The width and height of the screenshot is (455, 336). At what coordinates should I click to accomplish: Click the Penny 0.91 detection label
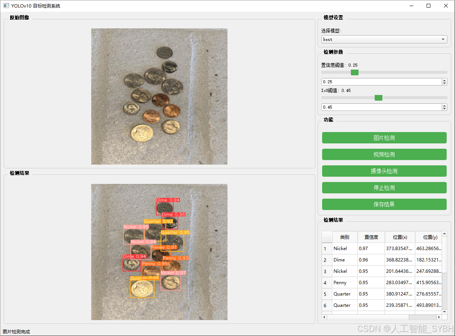(164, 247)
